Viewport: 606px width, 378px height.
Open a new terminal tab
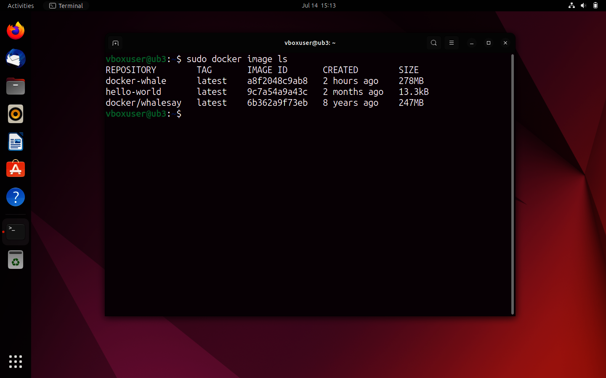[115, 43]
